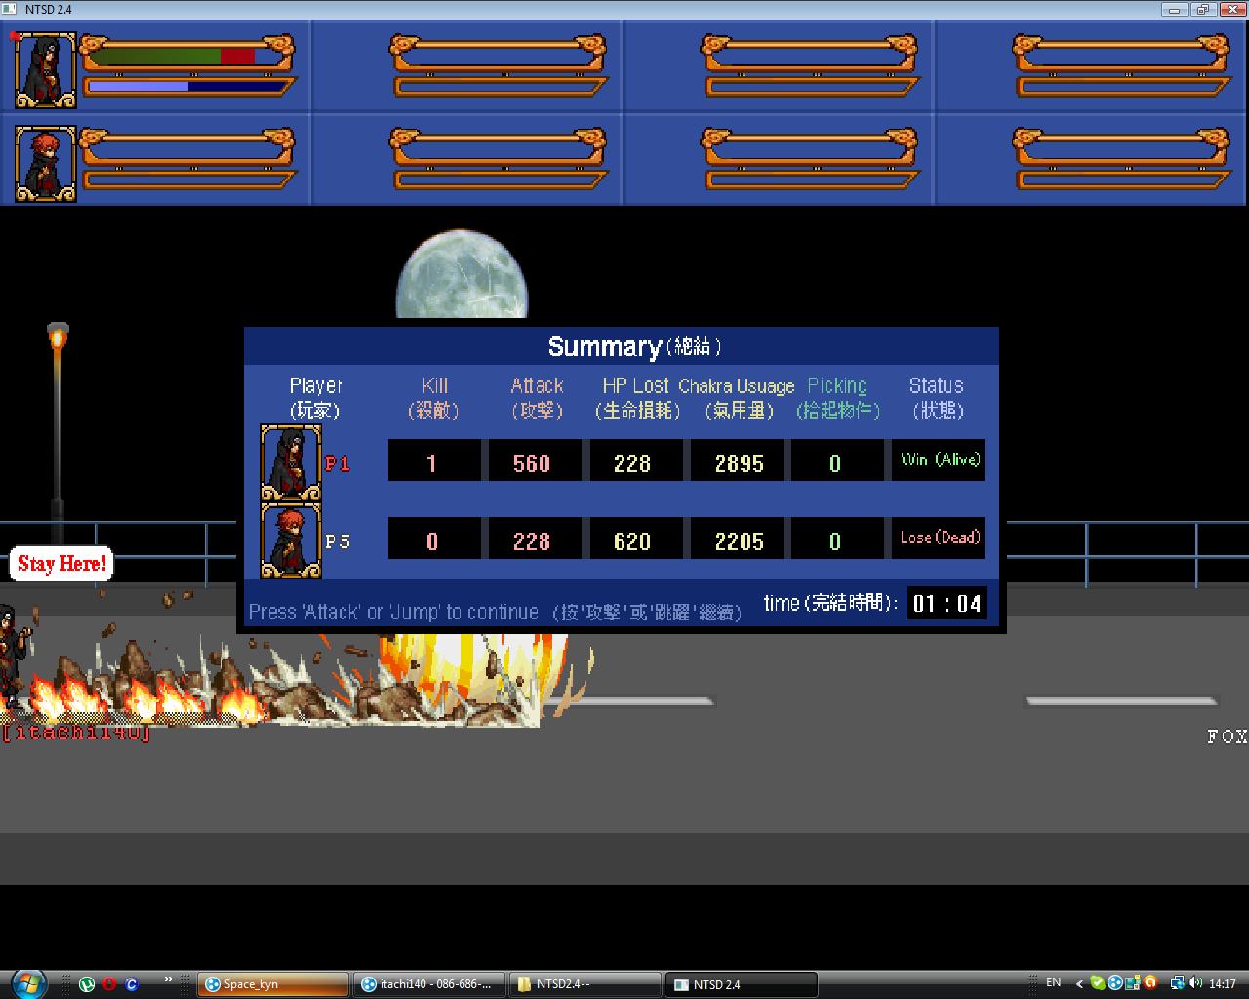Click P1 Attack value 560

[x=535, y=460]
